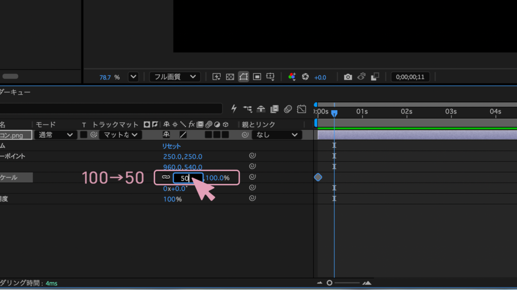Screen dimensions: 517x290
Task: Click the work area start handle
Action: tap(316, 123)
